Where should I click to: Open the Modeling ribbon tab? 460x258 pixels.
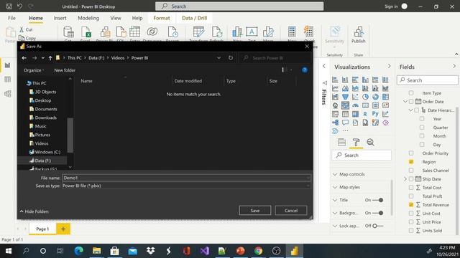88,18
